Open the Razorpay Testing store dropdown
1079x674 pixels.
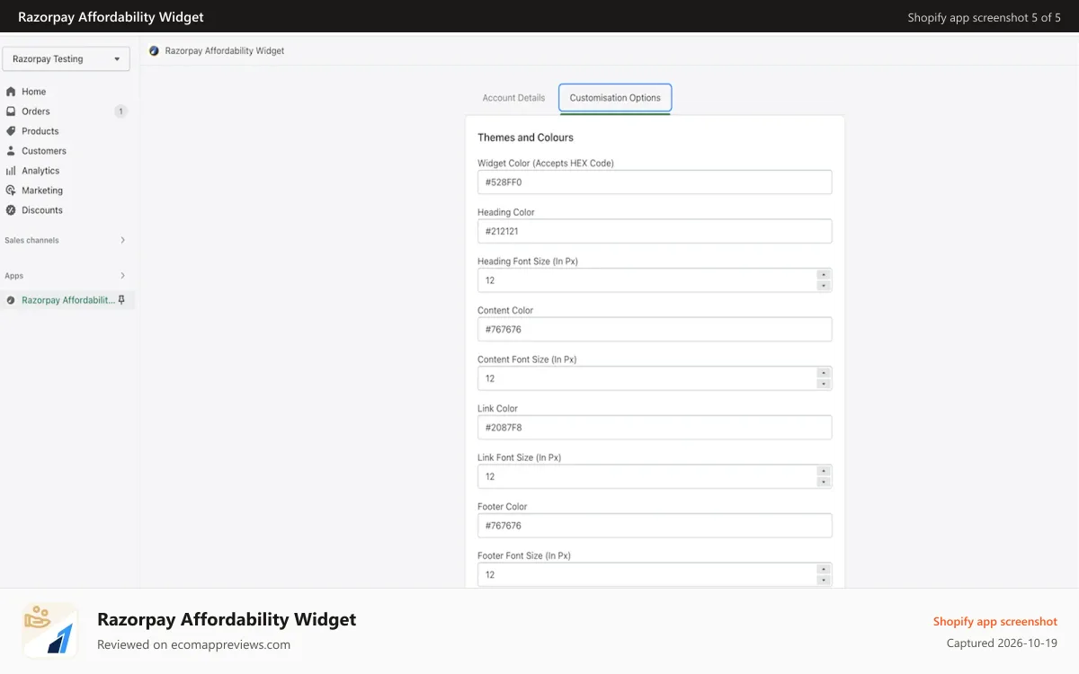[x=66, y=59]
